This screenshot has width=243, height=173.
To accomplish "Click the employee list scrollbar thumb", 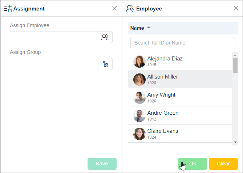I will pos(235,66).
